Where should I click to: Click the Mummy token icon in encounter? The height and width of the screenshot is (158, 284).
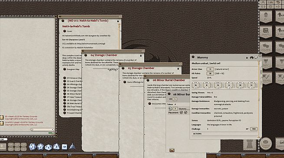coord(170,108)
